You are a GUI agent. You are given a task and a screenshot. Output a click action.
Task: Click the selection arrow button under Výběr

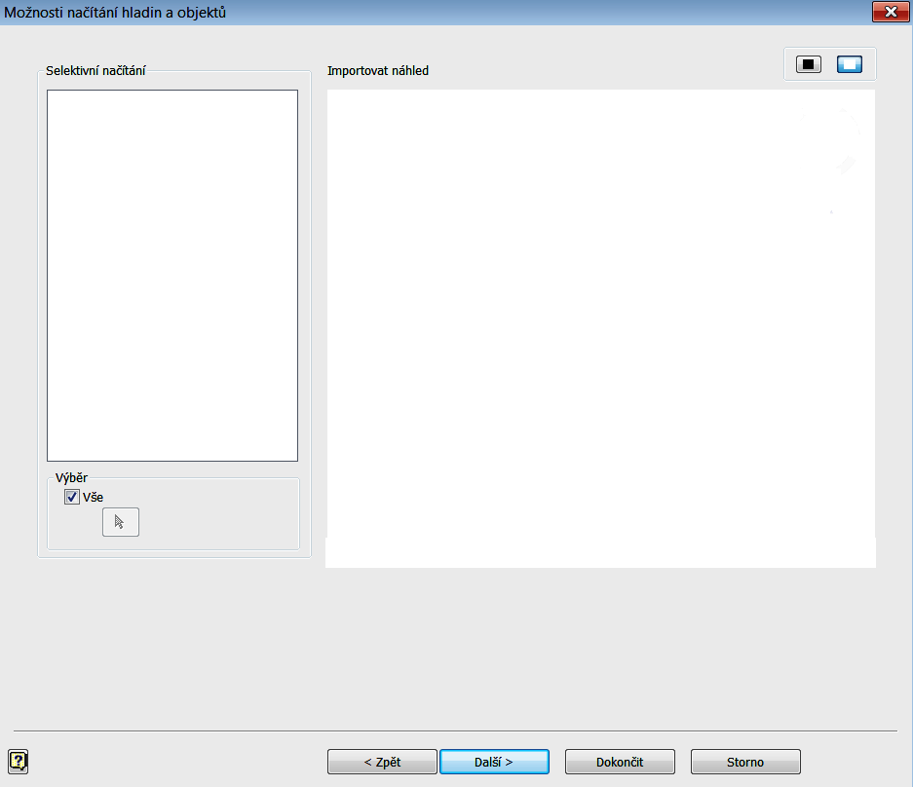(121, 521)
